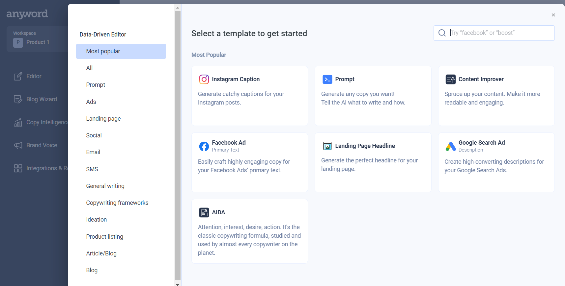The width and height of the screenshot is (565, 286).
Task: Click the Facebook Ad logo icon
Action: (204, 146)
